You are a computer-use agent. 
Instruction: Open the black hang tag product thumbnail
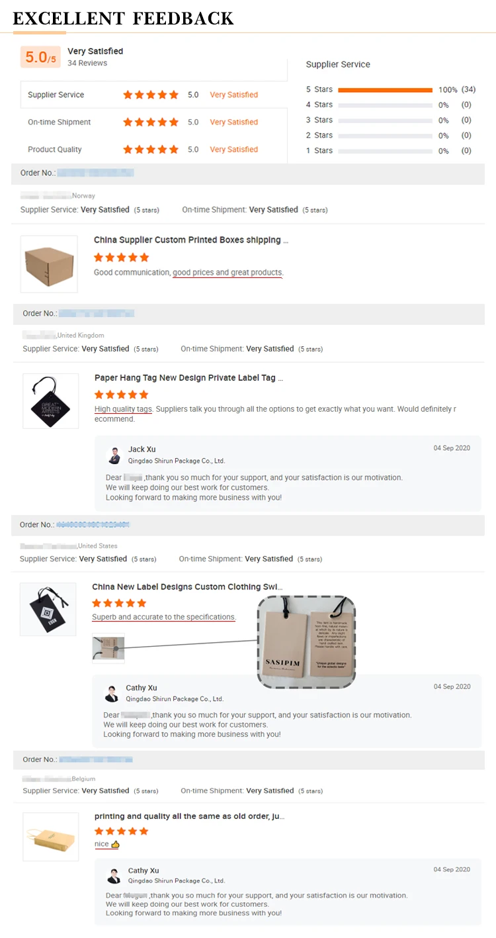(50, 401)
